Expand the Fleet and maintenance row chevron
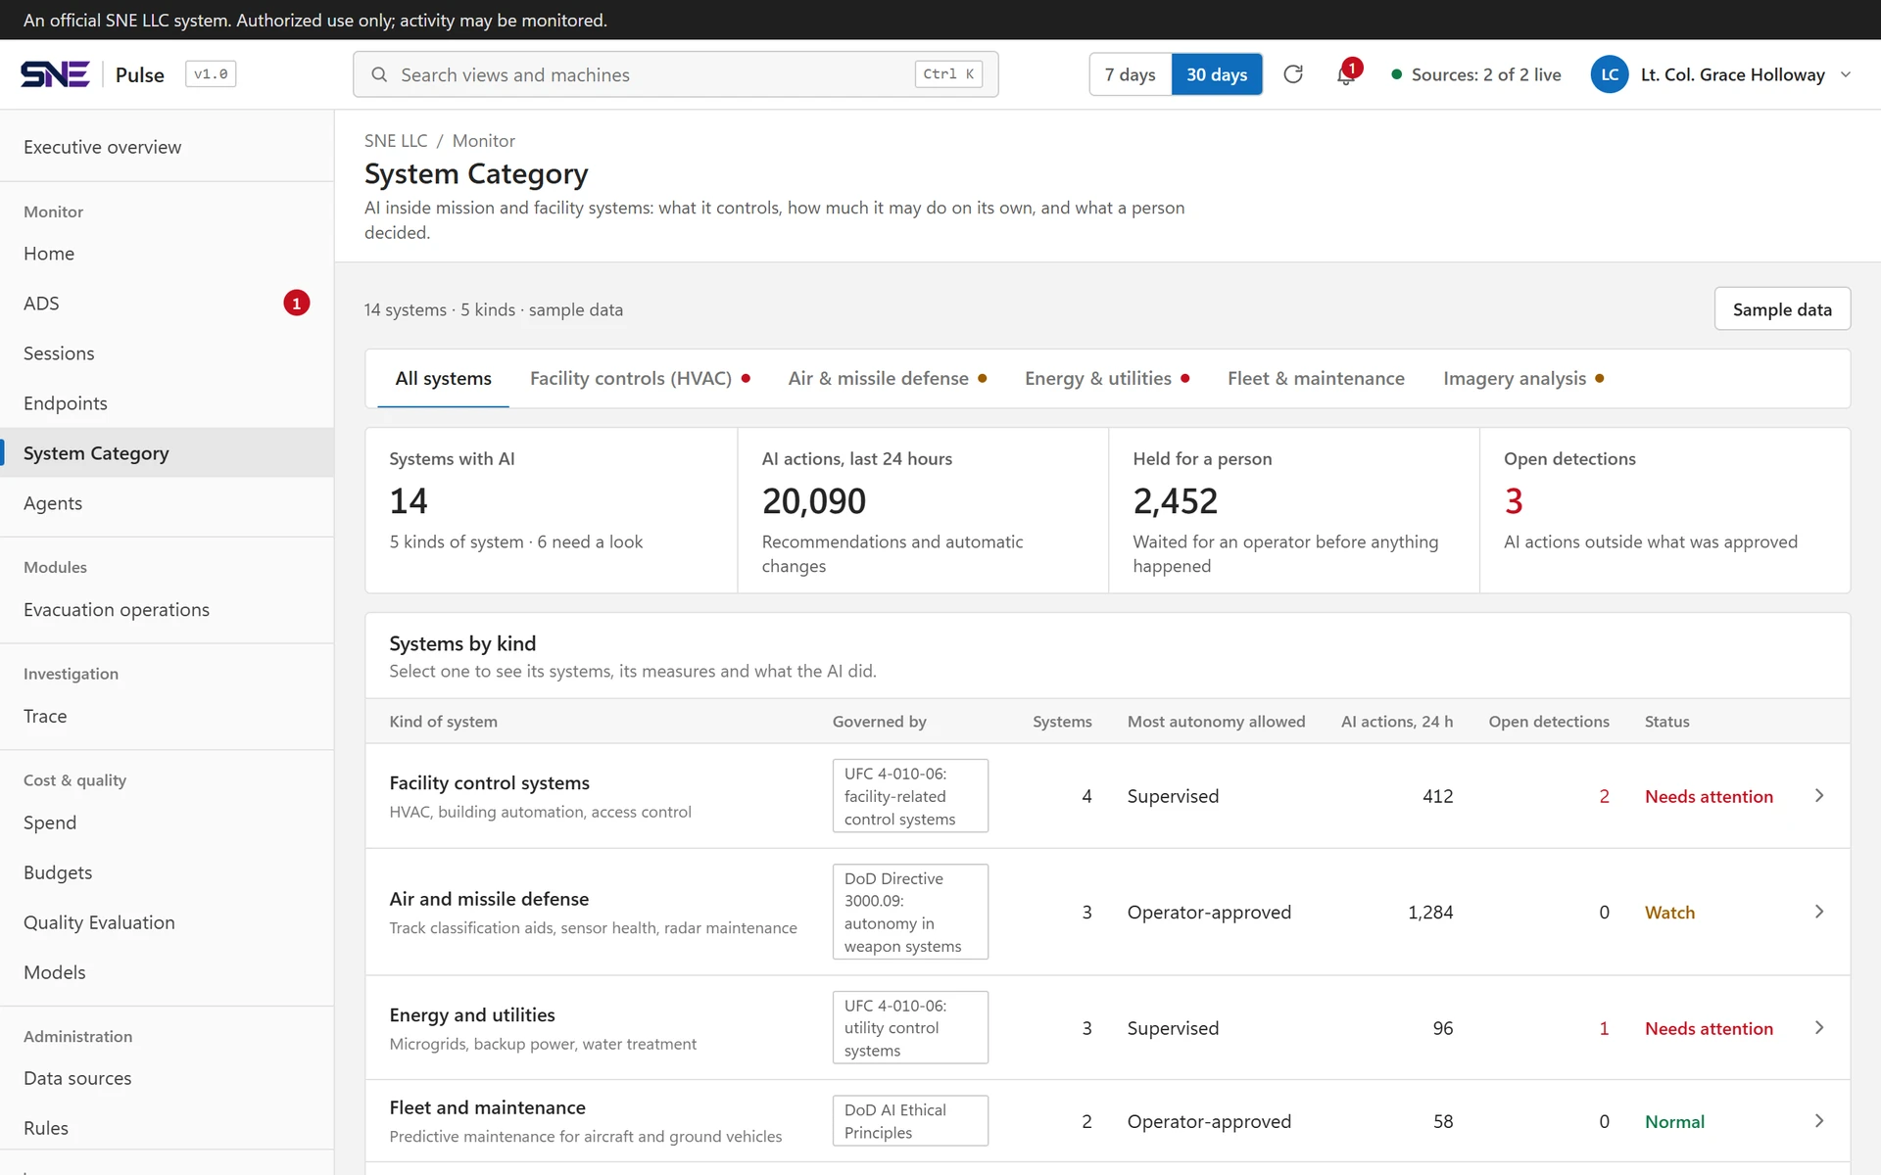This screenshot has width=1881, height=1175. [1819, 1121]
